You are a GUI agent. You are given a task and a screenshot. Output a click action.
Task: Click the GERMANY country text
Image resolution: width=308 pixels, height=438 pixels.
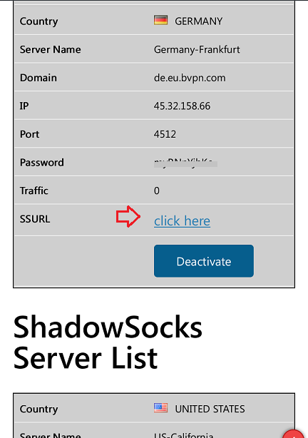click(199, 21)
